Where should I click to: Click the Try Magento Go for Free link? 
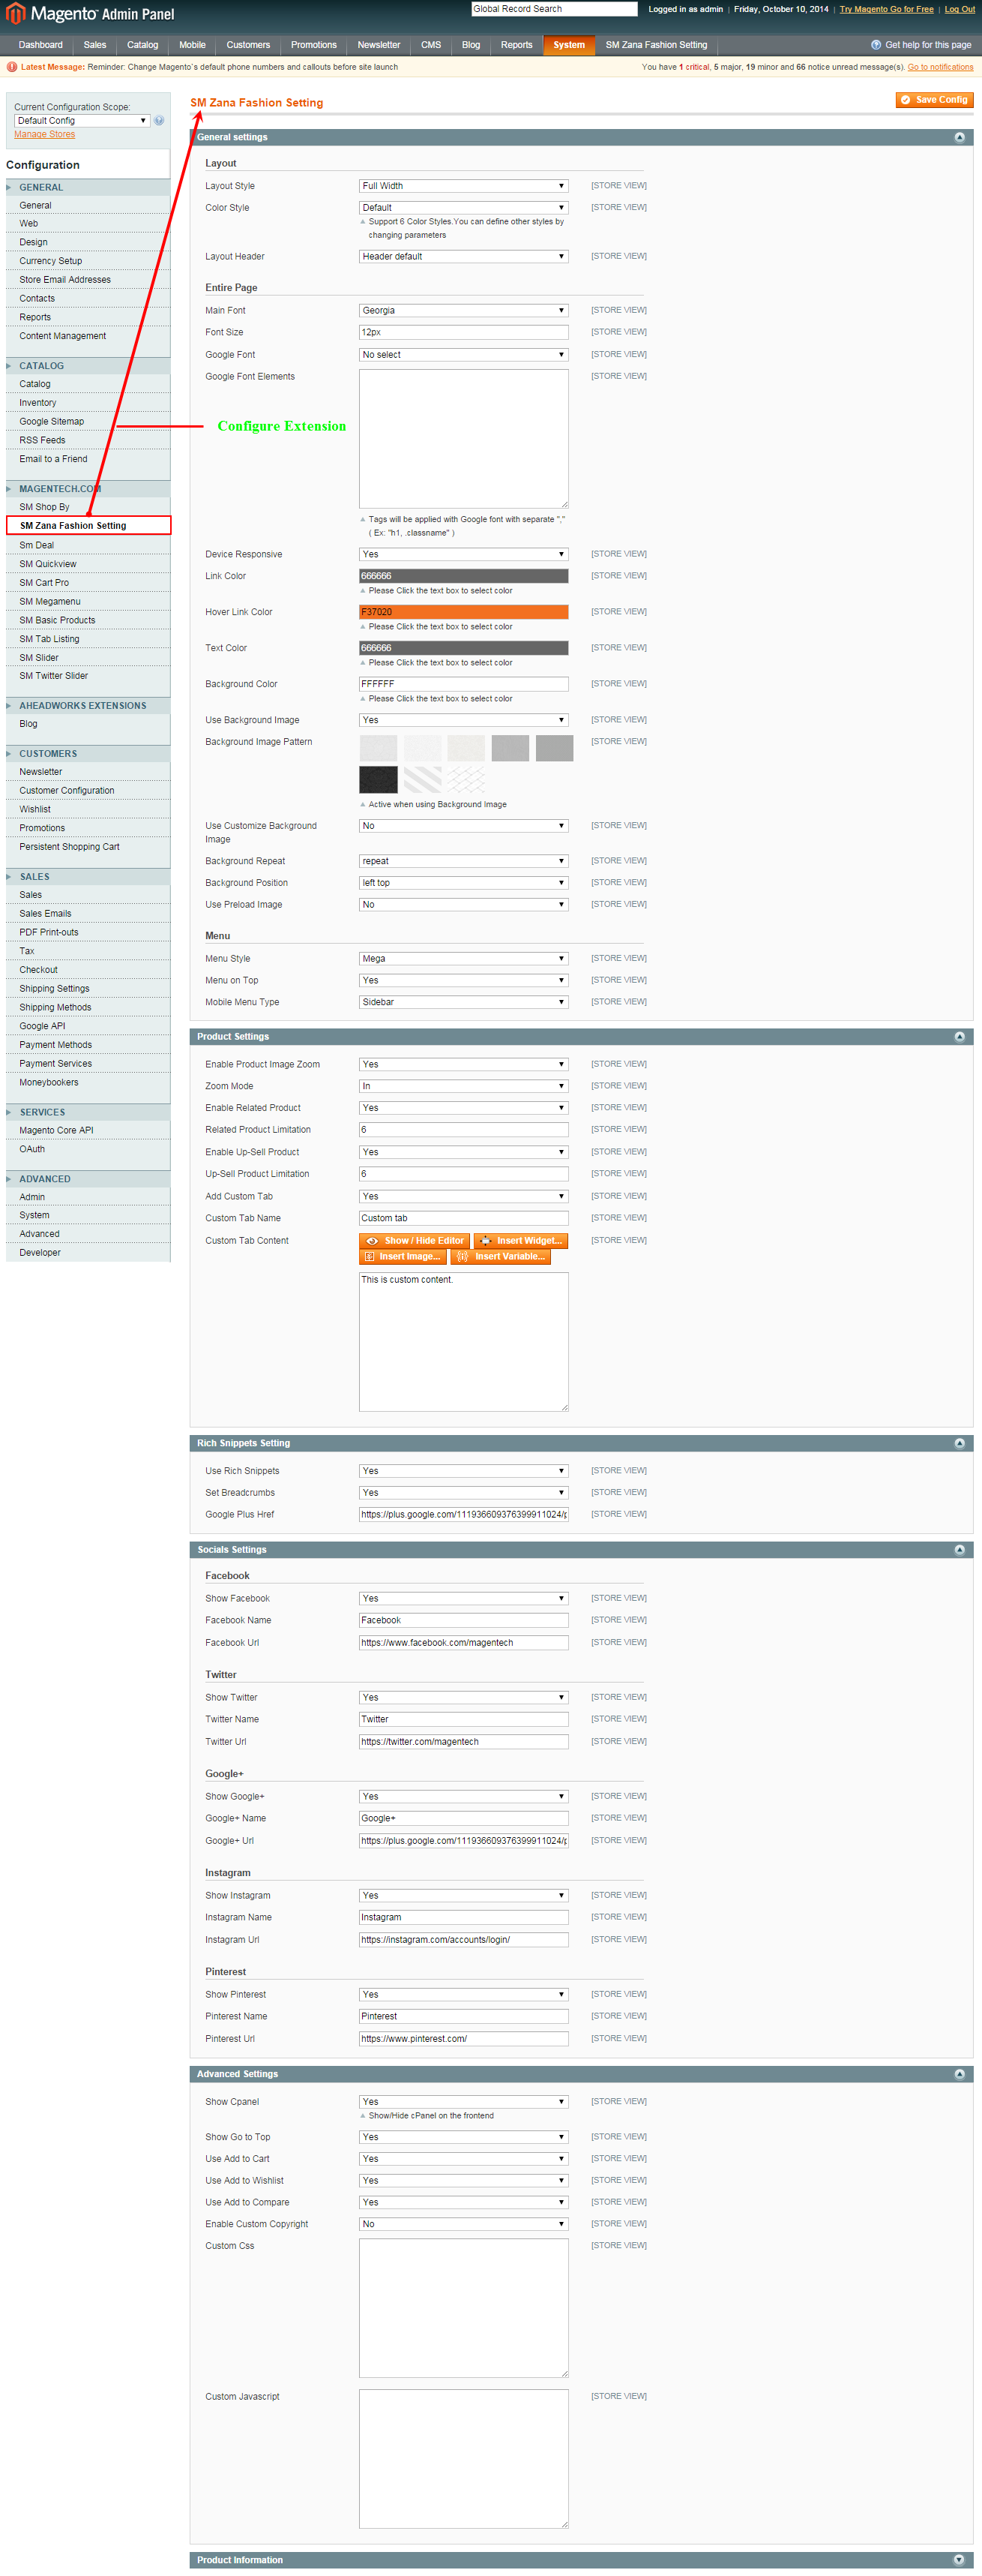(x=886, y=9)
